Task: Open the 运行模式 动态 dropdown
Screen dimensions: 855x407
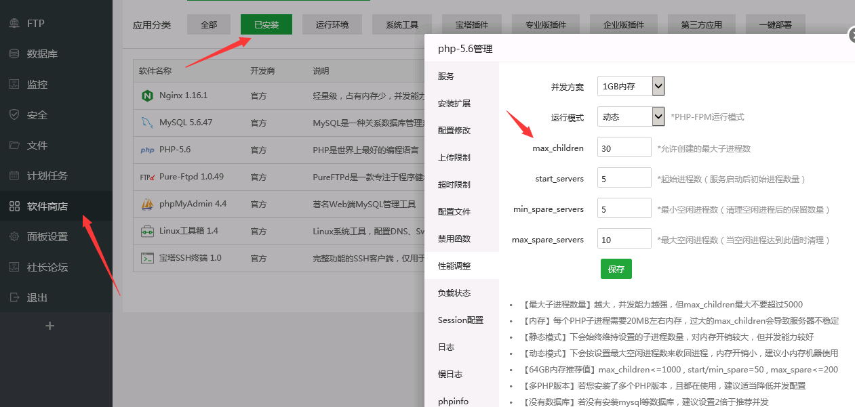Action: [x=631, y=116]
